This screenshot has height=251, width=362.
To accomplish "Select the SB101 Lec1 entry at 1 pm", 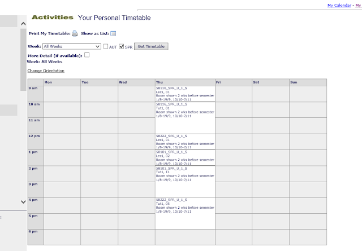I will point(185,158).
